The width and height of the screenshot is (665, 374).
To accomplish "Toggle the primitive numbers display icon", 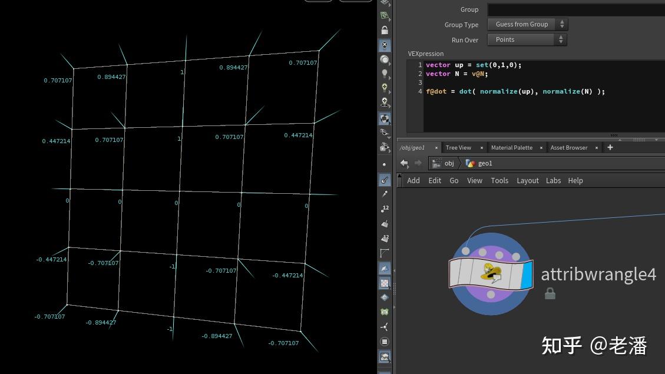I will 385,238.
